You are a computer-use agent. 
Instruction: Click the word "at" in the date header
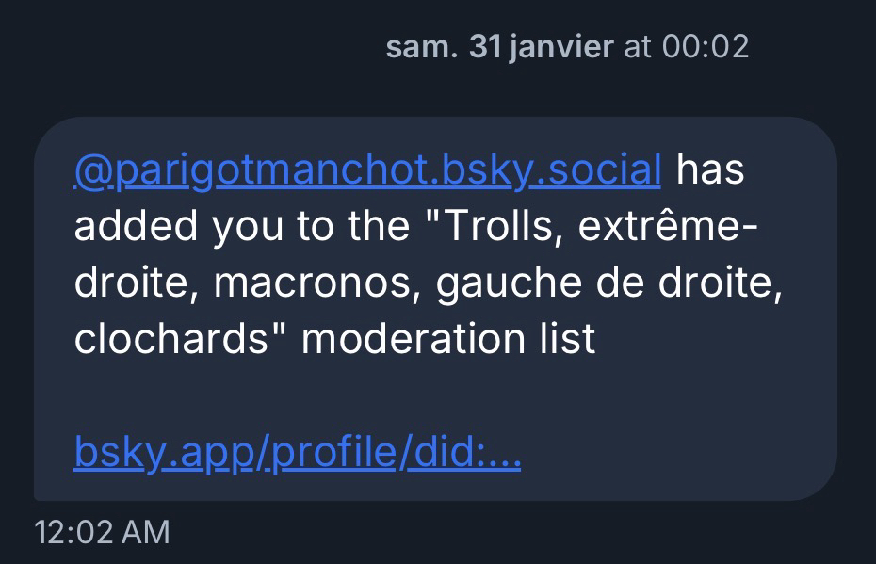638,47
